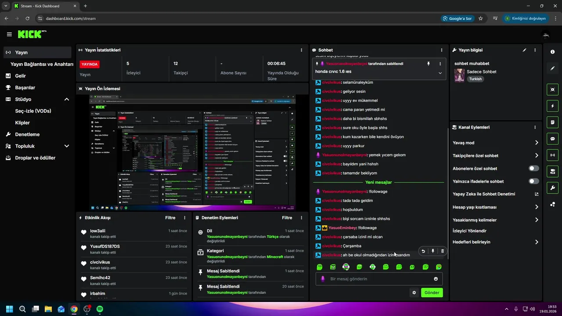Expand the Topluluk sidebar section
Image resolution: width=562 pixels, height=316 pixels.
[x=67, y=146]
